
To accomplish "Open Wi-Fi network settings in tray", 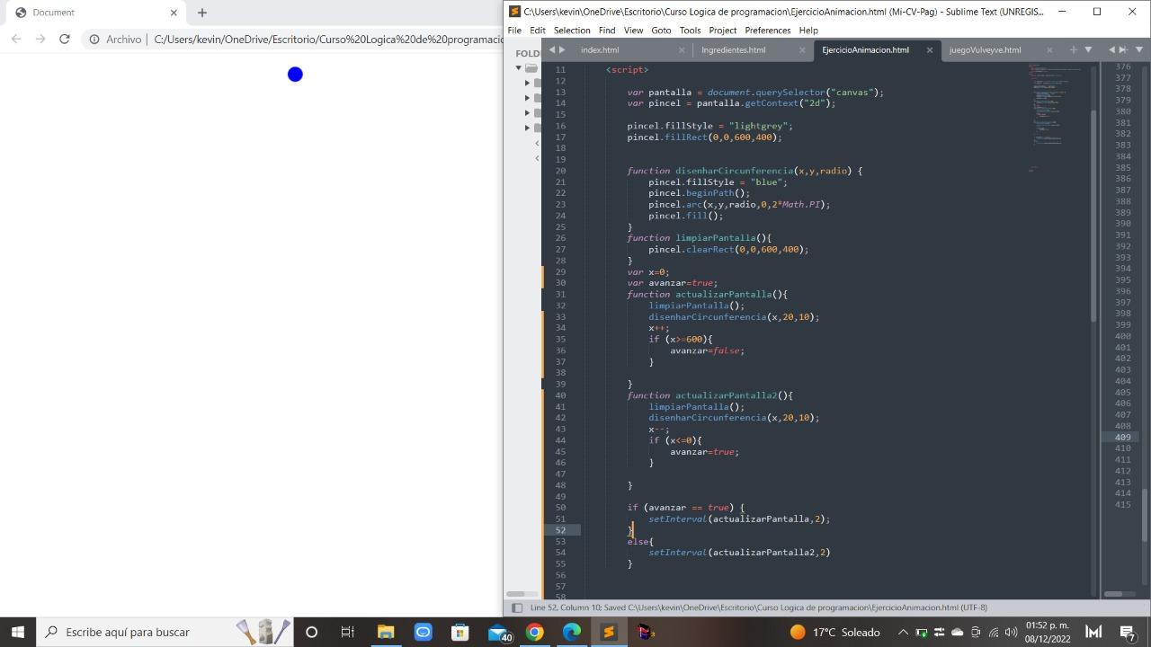I will (x=993, y=632).
